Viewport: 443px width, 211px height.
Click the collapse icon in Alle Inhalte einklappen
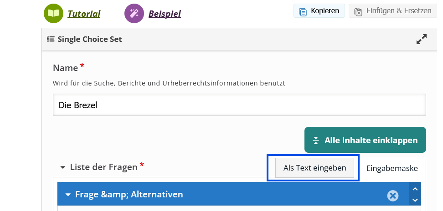click(316, 141)
